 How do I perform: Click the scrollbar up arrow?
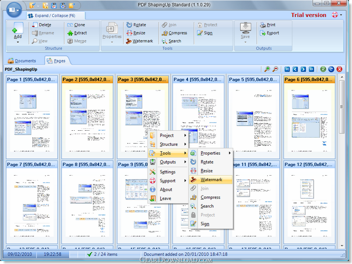[342, 77]
